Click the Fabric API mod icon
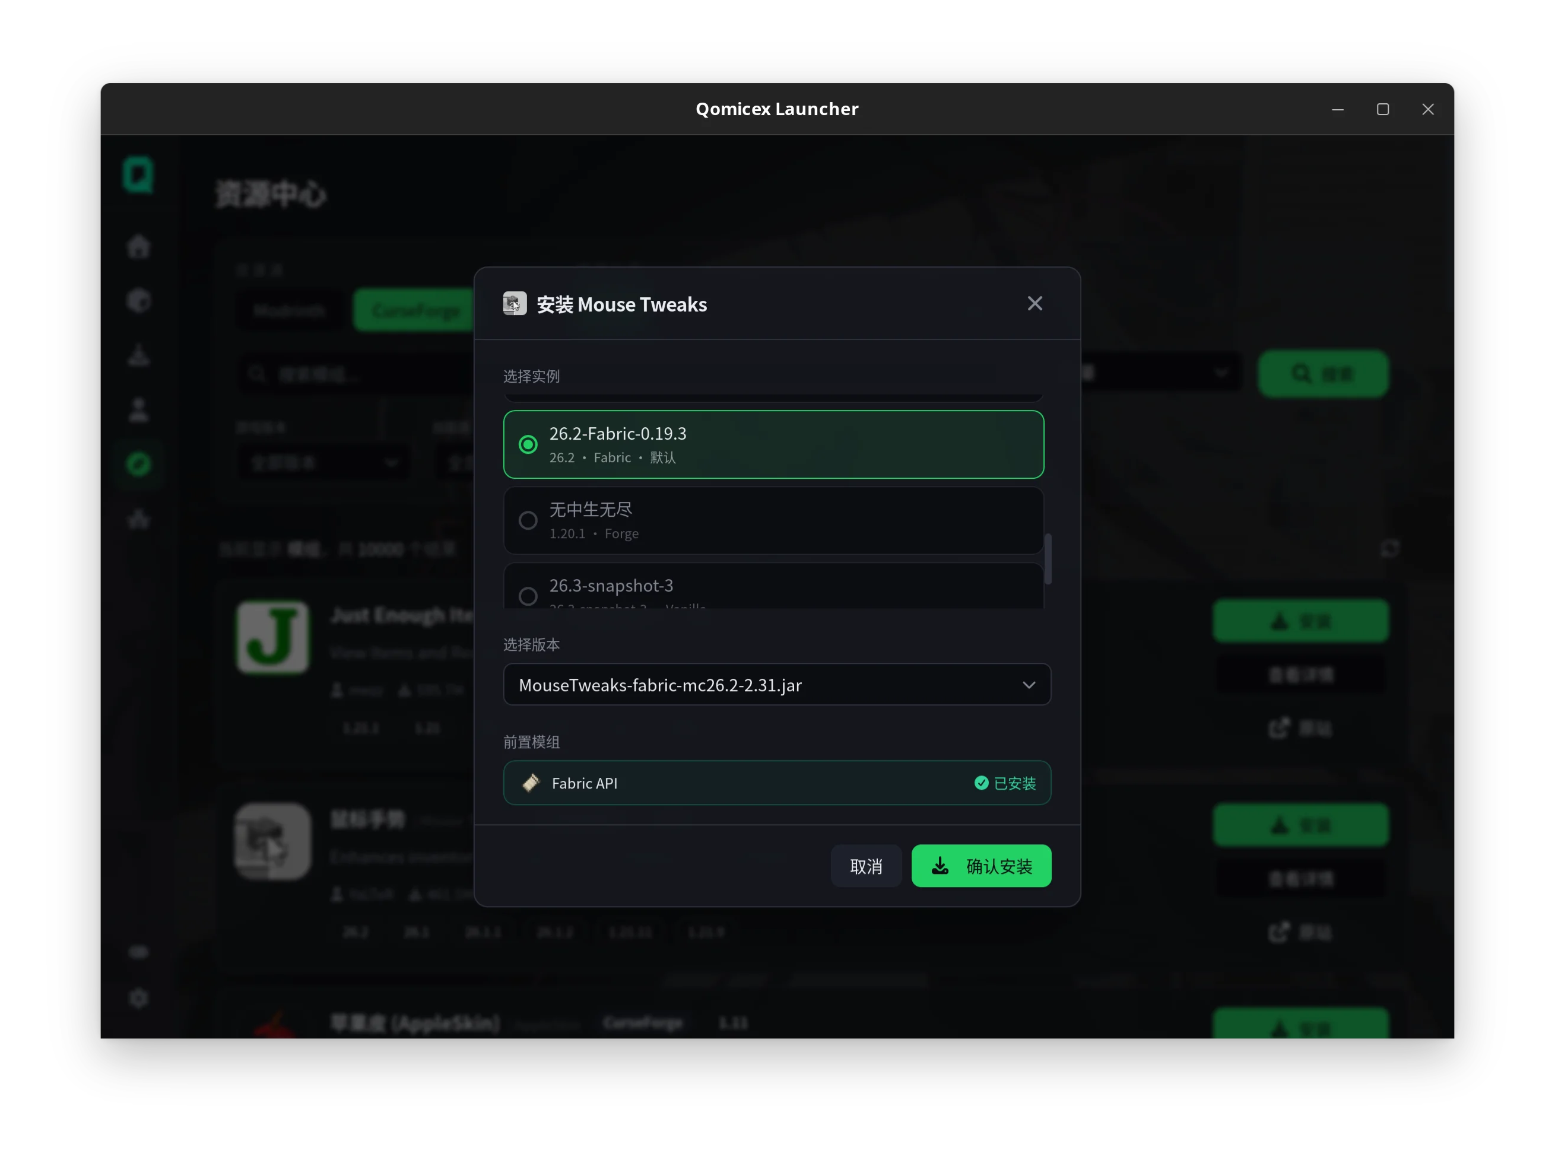 (531, 782)
